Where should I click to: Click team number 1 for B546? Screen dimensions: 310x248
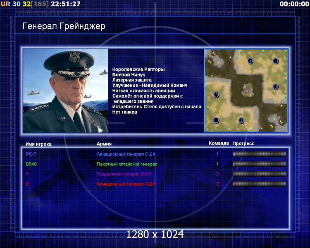point(217,164)
